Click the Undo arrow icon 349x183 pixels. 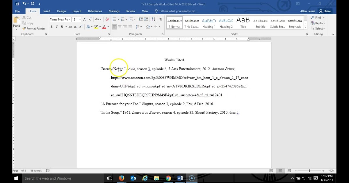point(24,4)
